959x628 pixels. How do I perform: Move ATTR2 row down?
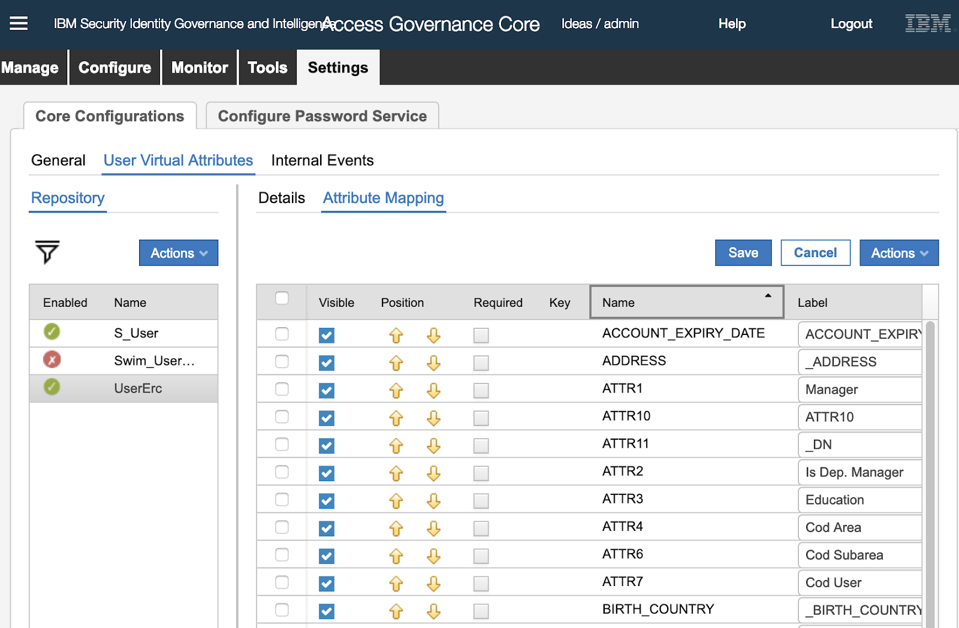point(434,473)
